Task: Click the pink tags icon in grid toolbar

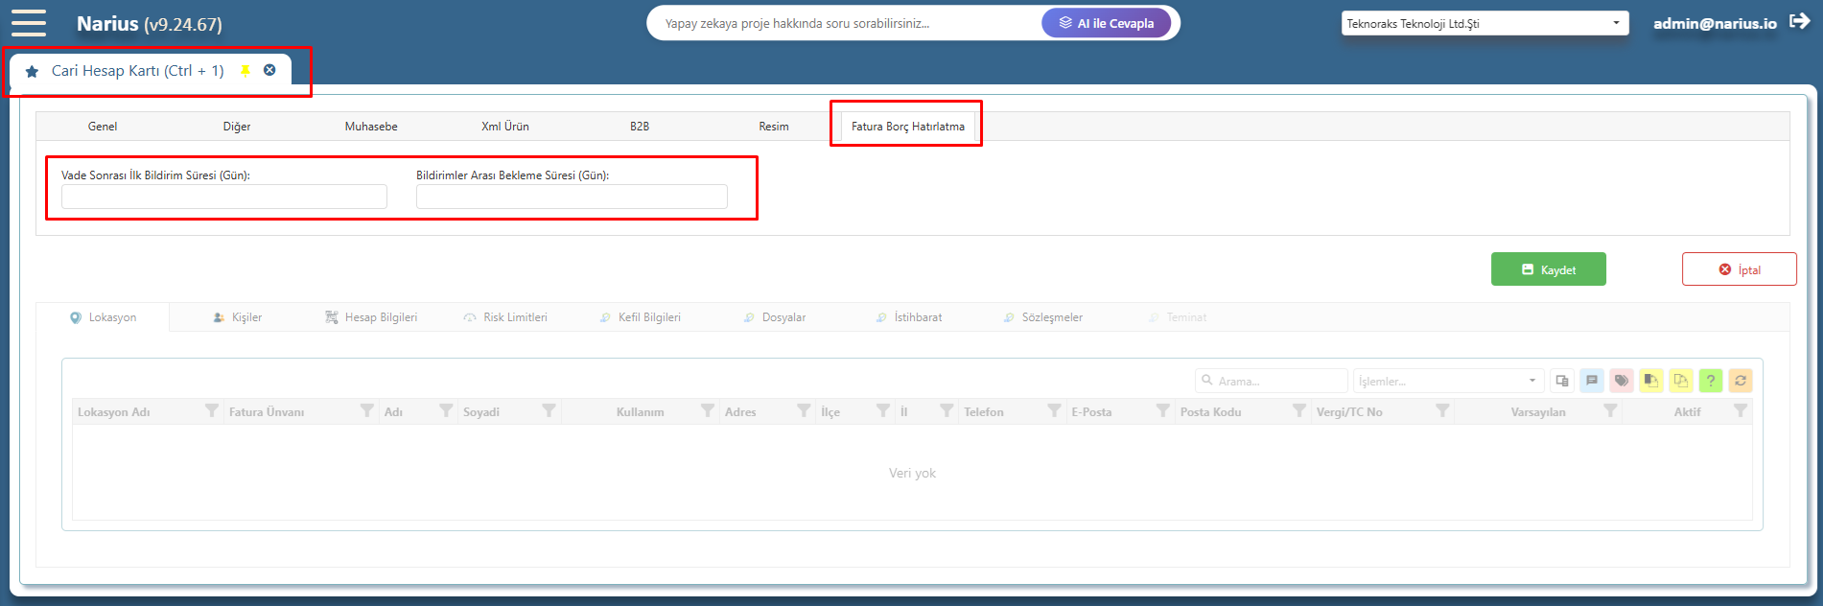Action: click(x=1622, y=381)
